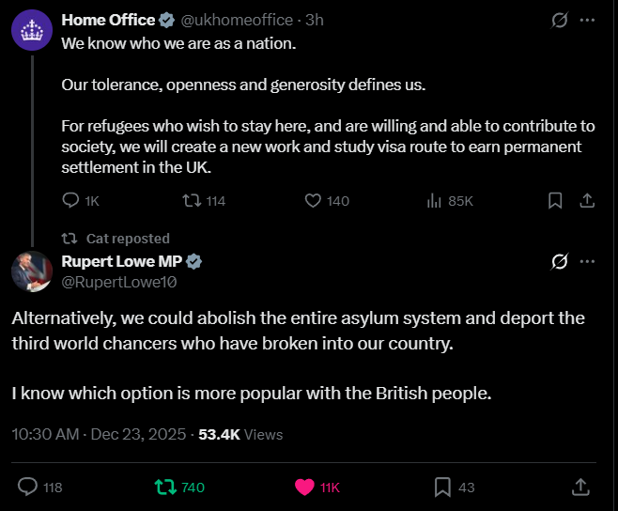
Task: Unlike Rupert Lowe's tweet with 11K likes
Action: point(304,487)
